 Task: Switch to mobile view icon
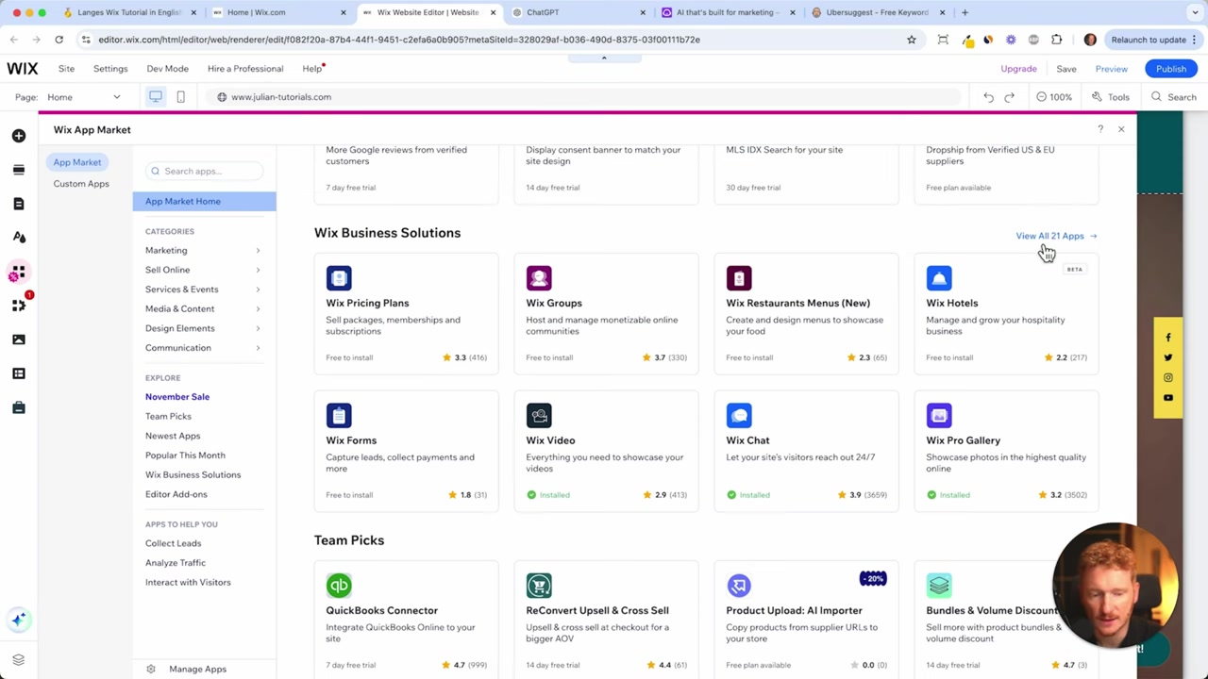pos(180,96)
